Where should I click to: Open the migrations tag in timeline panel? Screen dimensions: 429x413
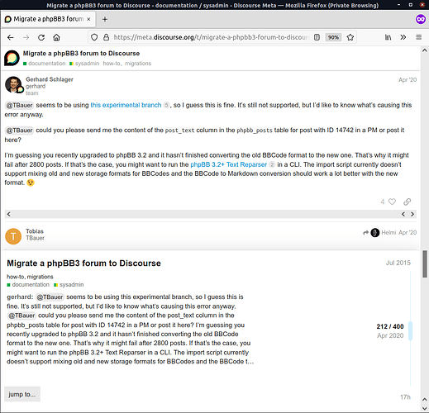point(40,277)
